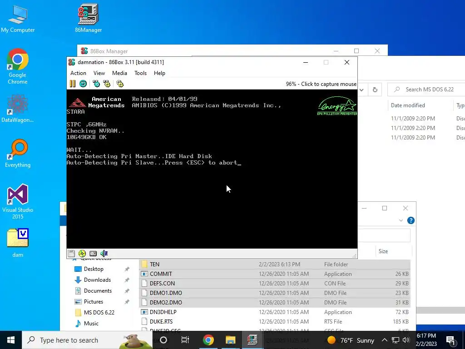Click the hard reset circular arrow icon
Image resolution: width=465 pixels, height=349 pixels.
pos(83,84)
